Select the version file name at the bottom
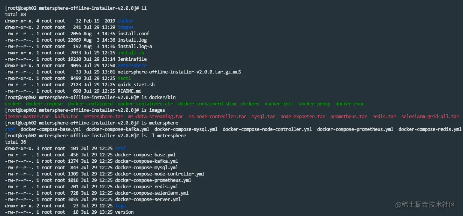This screenshot has width=463, height=216. pyautogui.click(x=124, y=212)
